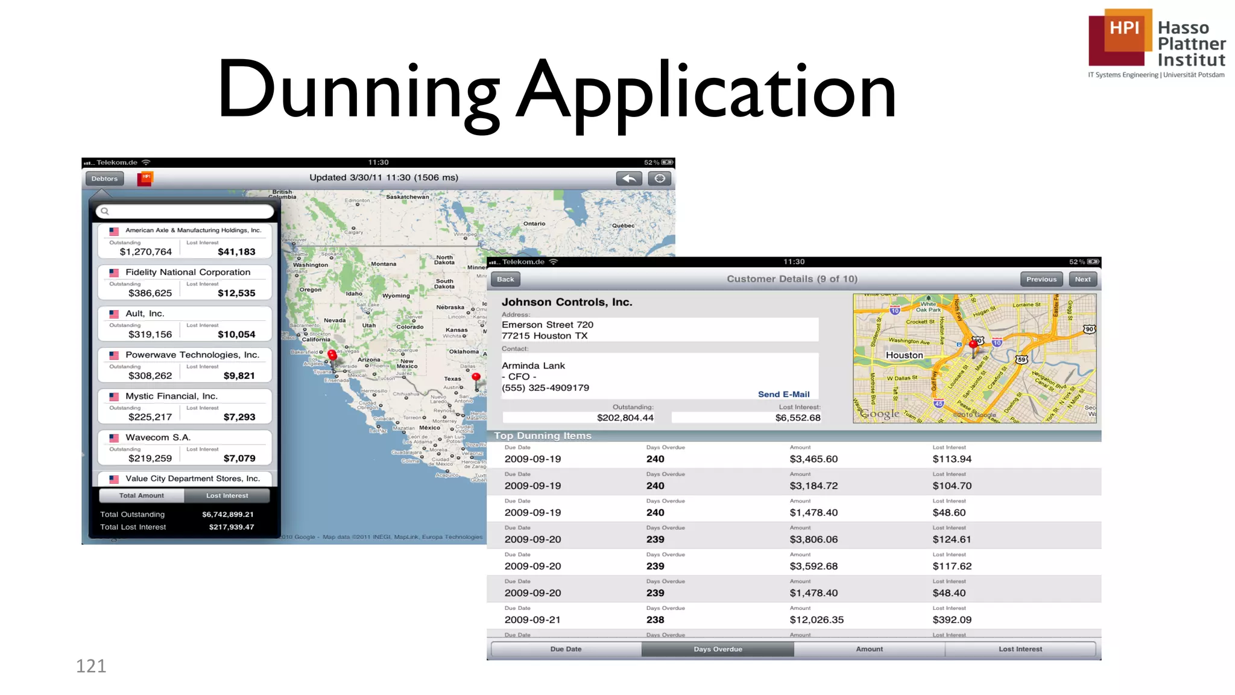Sort dunning items by Days Overdue

pos(718,649)
